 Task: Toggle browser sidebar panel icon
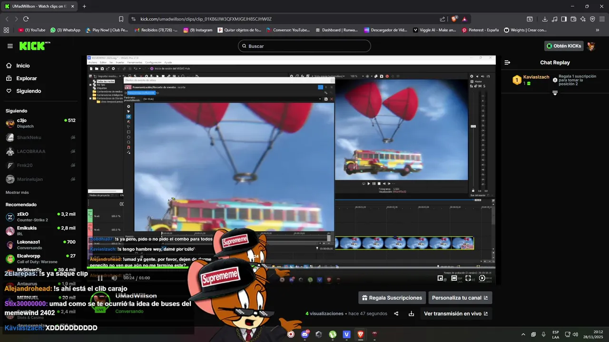pyautogui.click(x=564, y=19)
